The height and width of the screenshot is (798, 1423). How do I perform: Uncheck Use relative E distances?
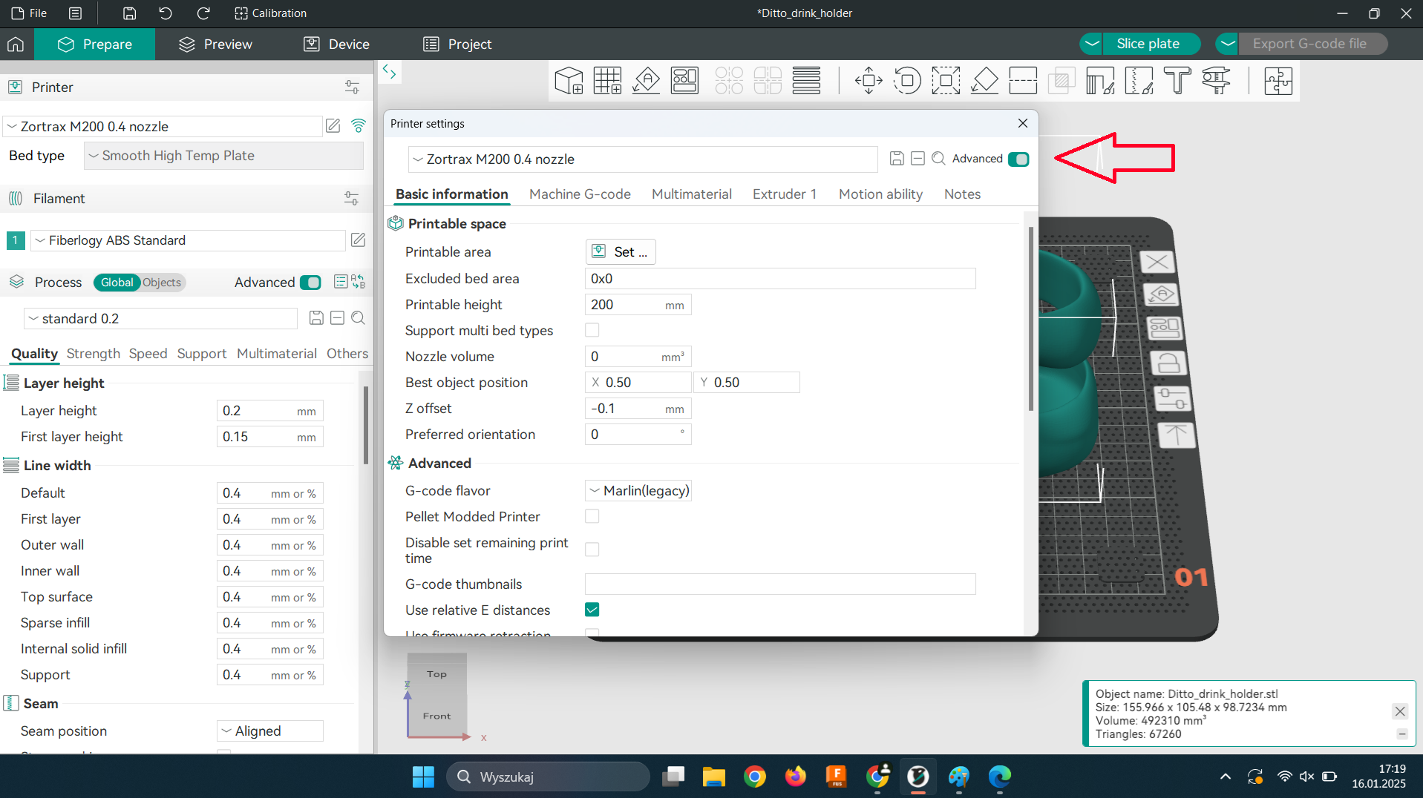592,610
